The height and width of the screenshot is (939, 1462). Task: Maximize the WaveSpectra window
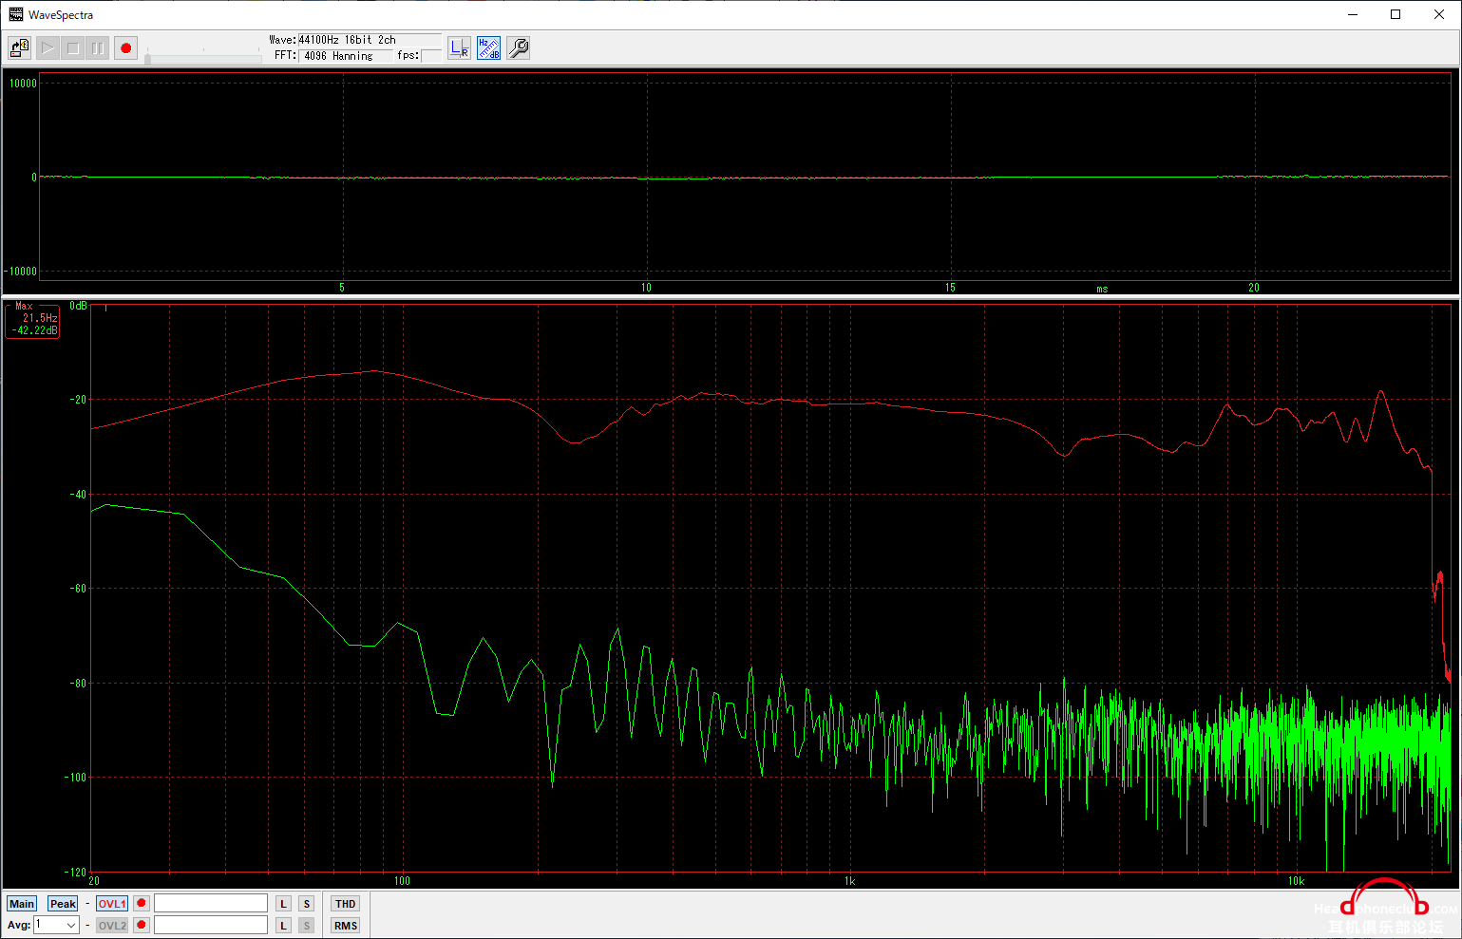(x=1396, y=14)
